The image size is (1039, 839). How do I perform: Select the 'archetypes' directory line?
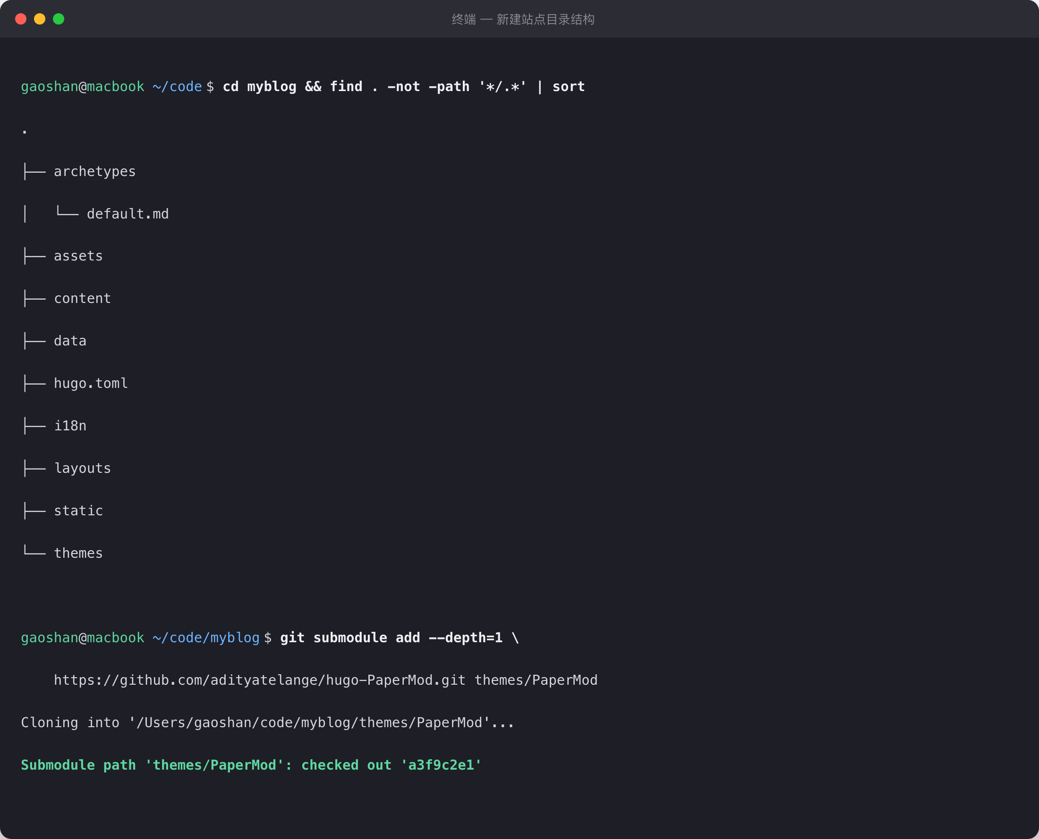click(79, 172)
